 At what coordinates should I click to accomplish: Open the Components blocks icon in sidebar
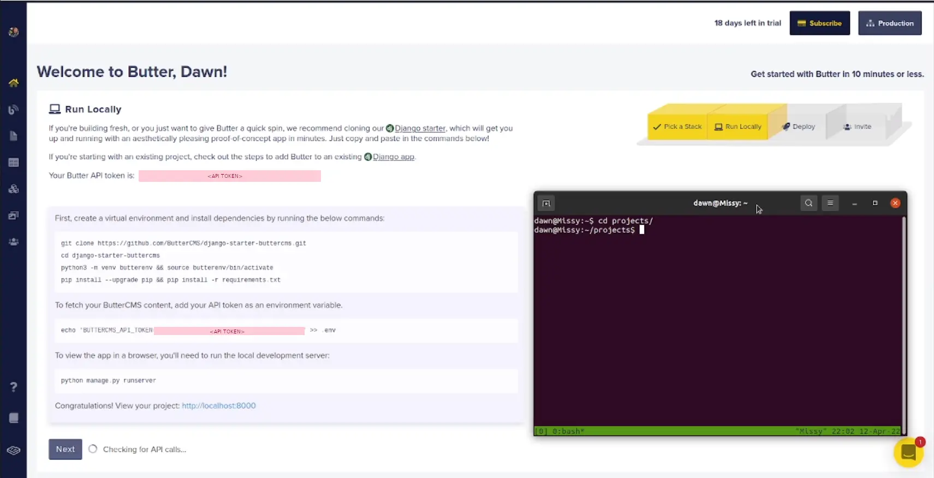pyautogui.click(x=14, y=189)
